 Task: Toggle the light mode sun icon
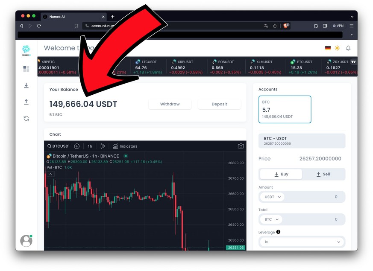click(x=337, y=48)
